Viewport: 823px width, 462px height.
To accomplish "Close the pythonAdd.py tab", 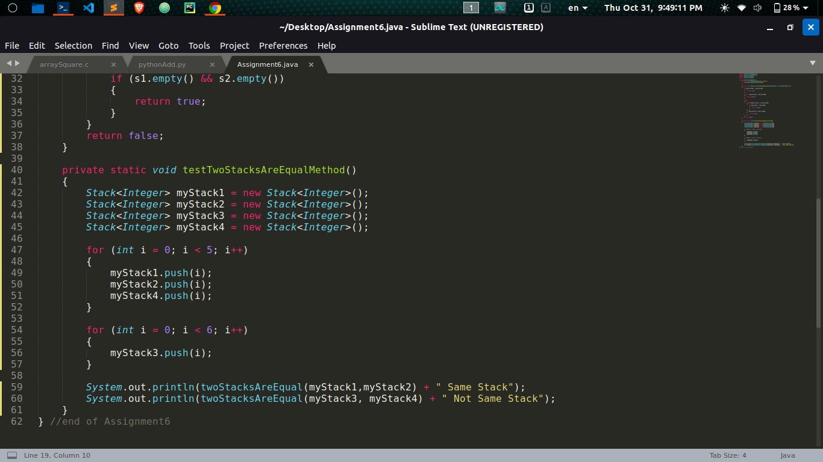I will (x=212, y=64).
